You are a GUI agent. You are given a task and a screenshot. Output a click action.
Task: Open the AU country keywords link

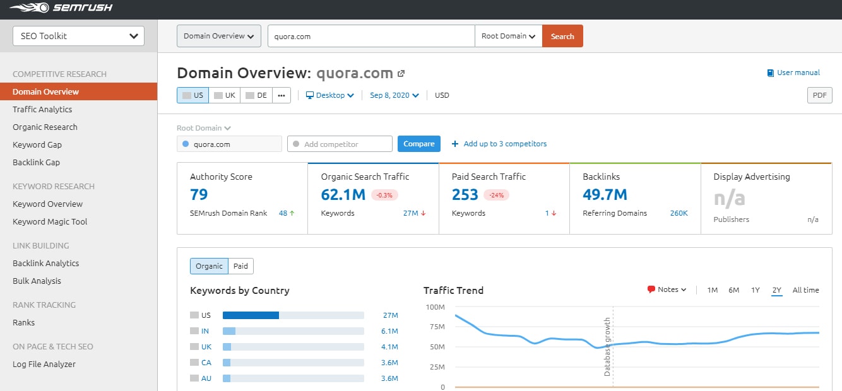click(x=206, y=378)
